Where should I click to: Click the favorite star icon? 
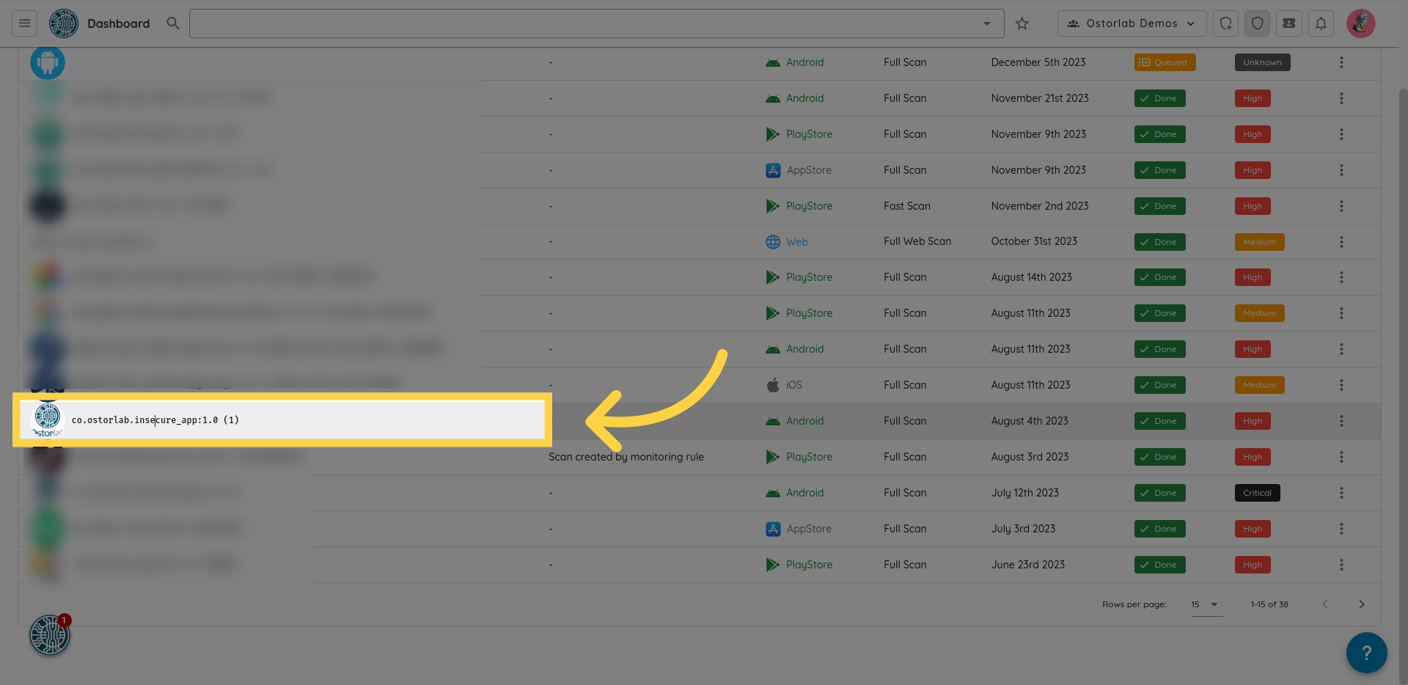tap(1022, 23)
